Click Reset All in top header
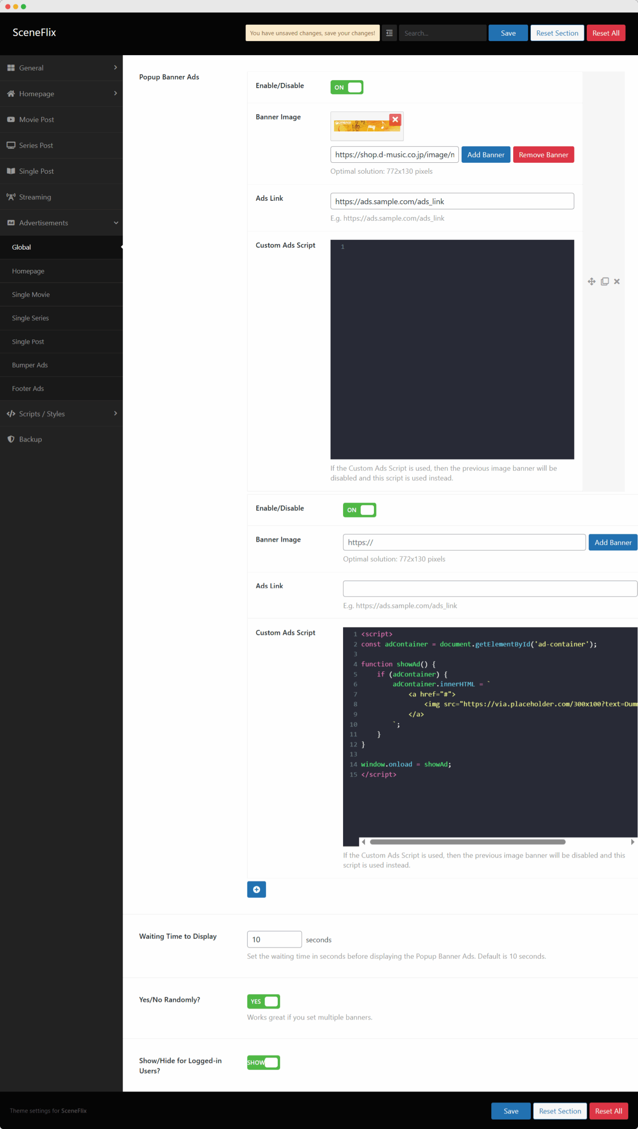 click(x=606, y=33)
